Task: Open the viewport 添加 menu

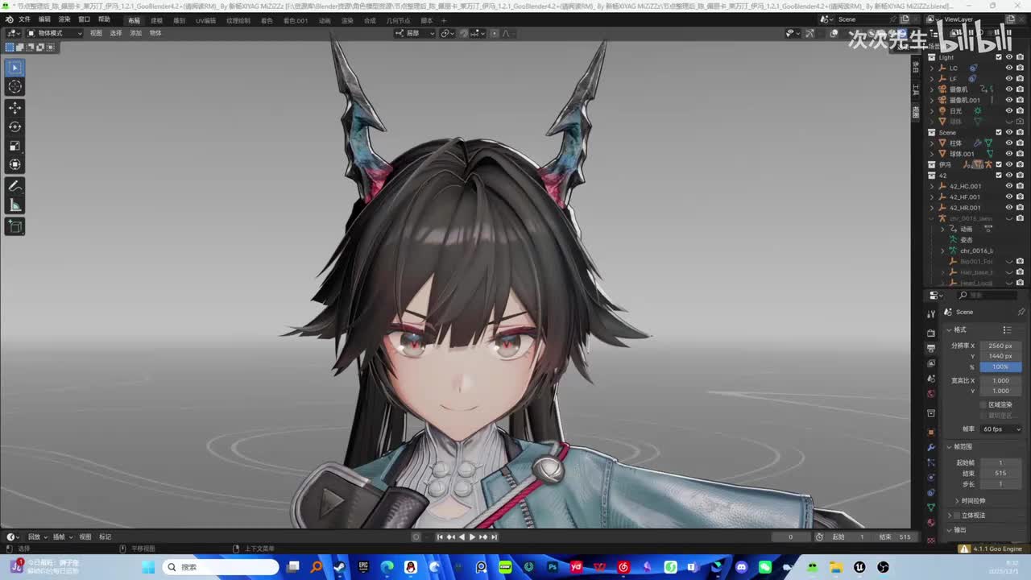Action: coord(135,33)
